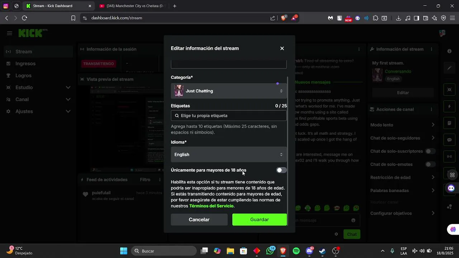Open the hamburger menu beside Kick logo
This screenshot has height=258, width=459.
[x=10, y=33]
